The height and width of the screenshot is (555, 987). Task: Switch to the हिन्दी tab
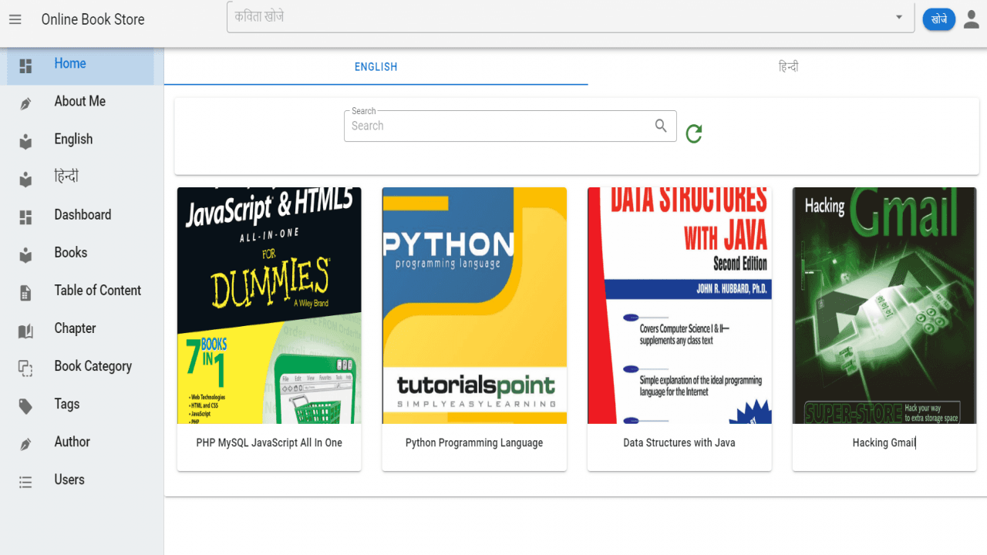788,66
